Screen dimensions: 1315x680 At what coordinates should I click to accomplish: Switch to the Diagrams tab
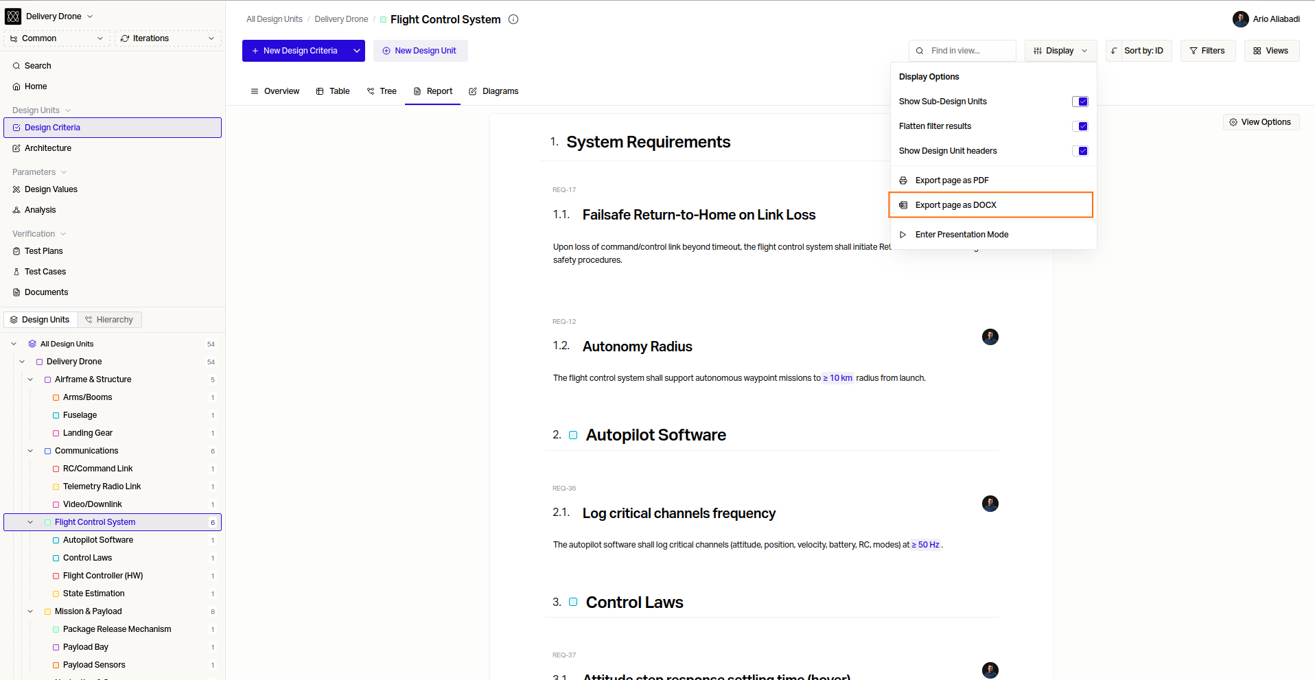(493, 91)
